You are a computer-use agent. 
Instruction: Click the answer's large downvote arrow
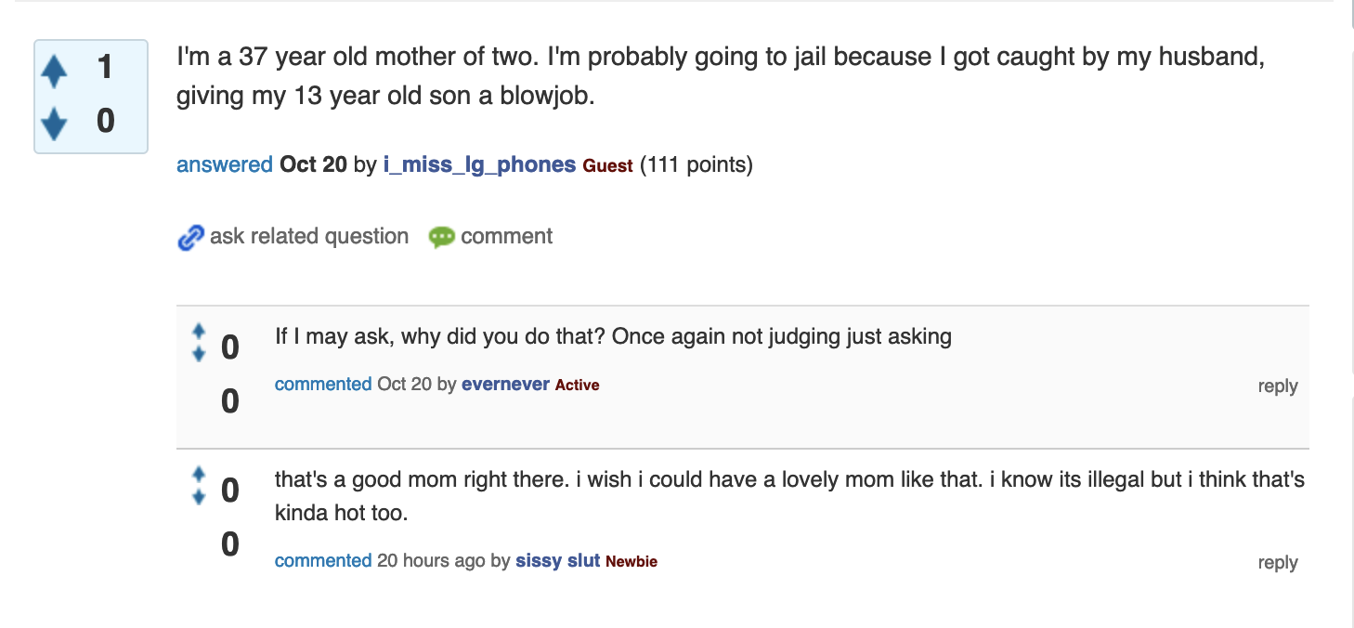click(55, 123)
